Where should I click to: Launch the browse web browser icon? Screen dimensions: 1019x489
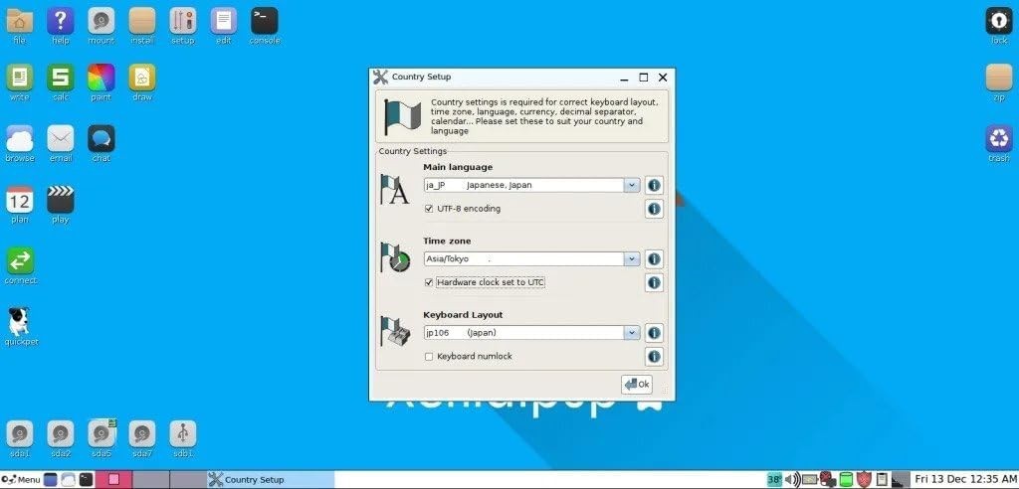20,139
